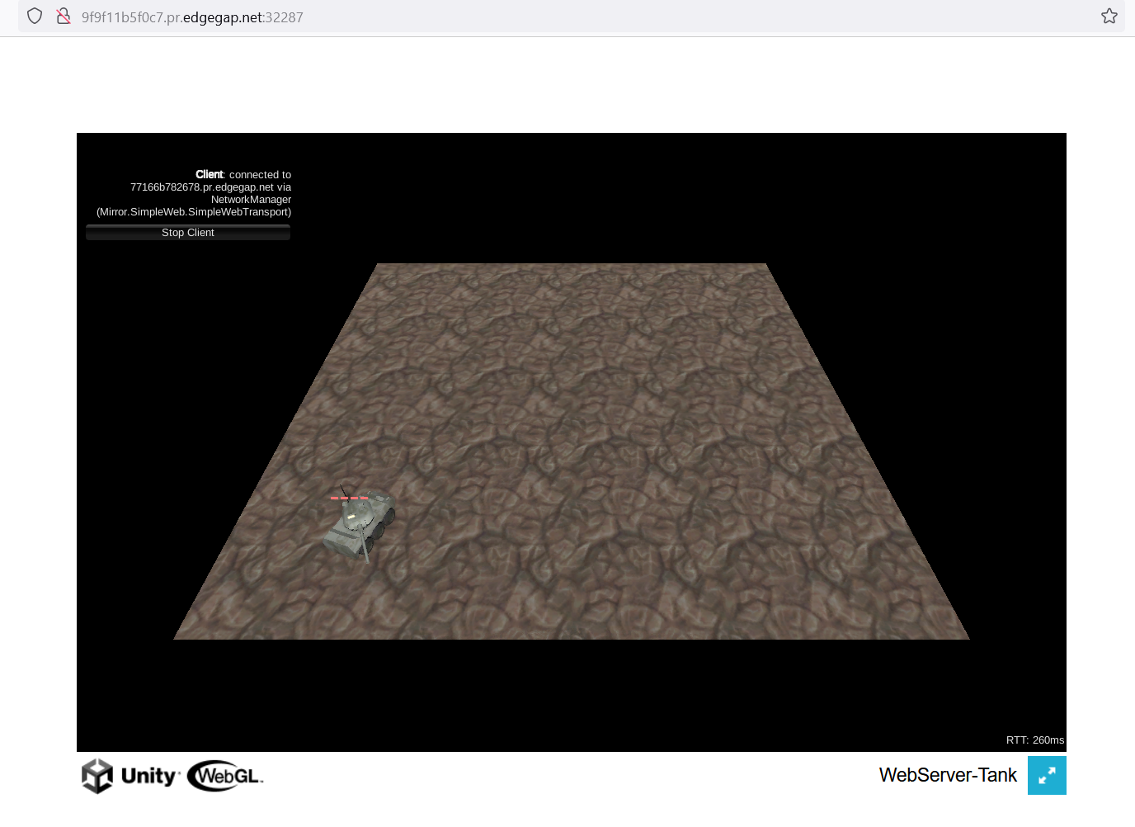
Task: Click the RTT 260ms latency readout
Action: point(1034,740)
